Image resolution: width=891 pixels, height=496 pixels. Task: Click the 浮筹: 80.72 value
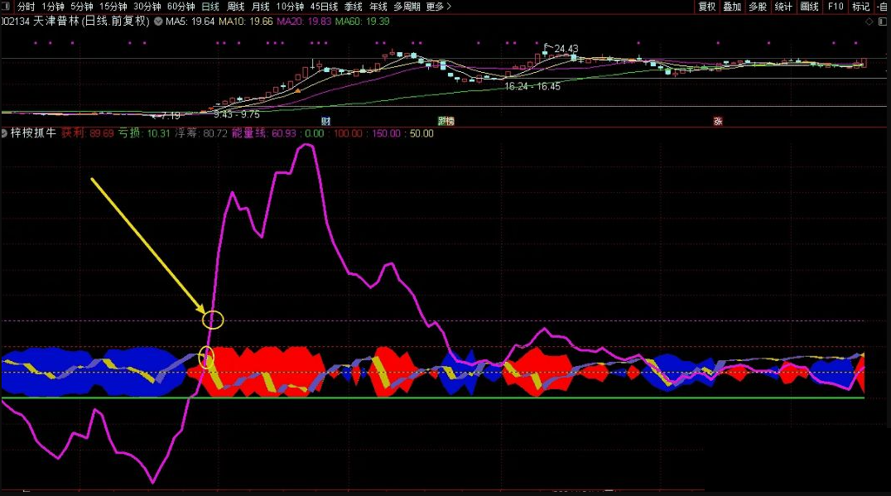point(201,133)
